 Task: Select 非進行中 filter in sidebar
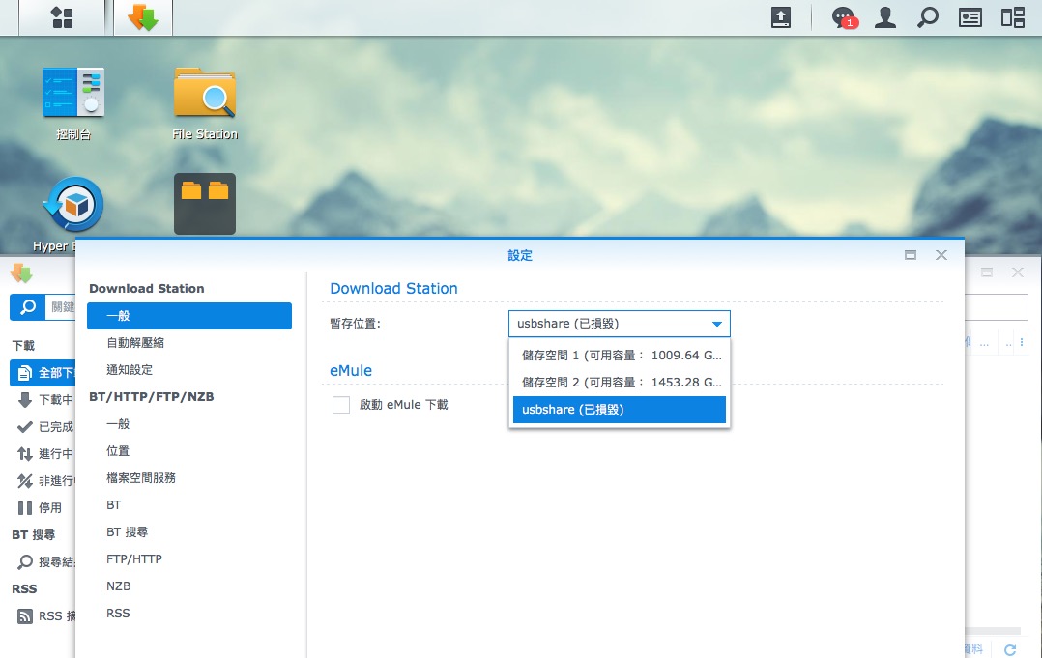(x=43, y=481)
